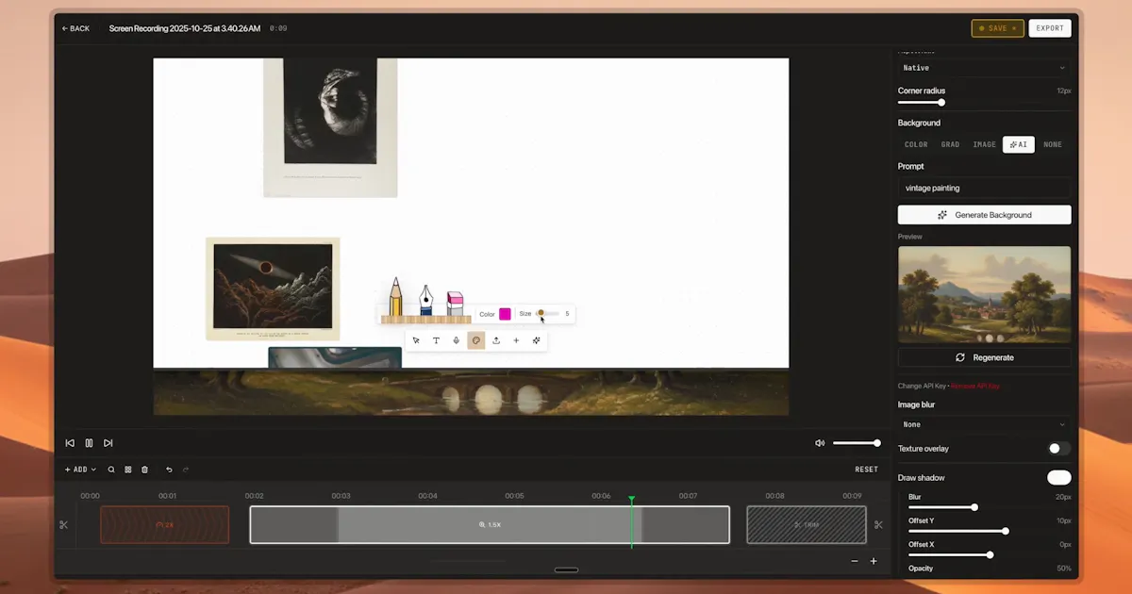This screenshot has height=594, width=1132.
Task: Click RESET in the timeline toolbar
Action: pyautogui.click(x=866, y=470)
